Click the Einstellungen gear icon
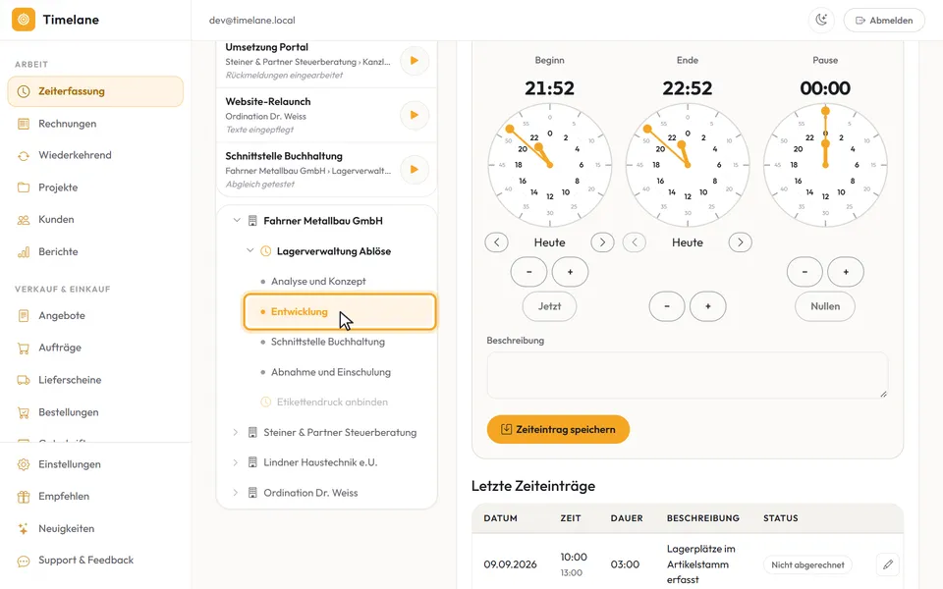The image size is (943, 589). [24, 464]
